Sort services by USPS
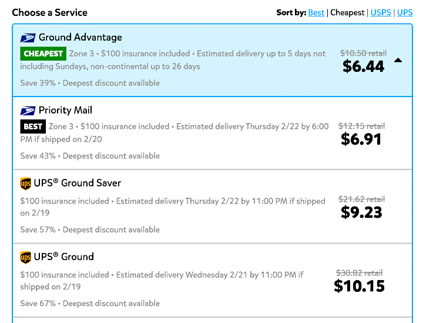Viewport: 423px width, 323px height. click(381, 12)
